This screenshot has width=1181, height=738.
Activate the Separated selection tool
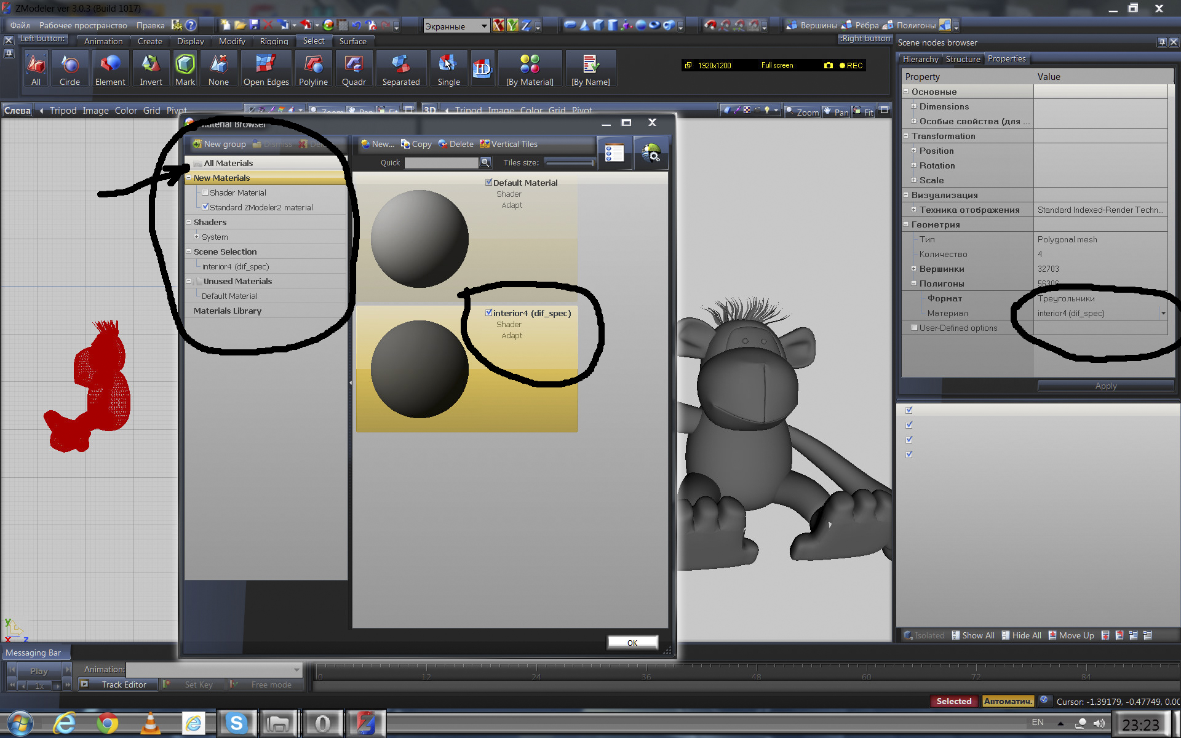(x=400, y=68)
